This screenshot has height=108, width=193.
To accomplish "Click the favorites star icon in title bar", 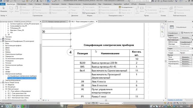I will (x=159, y=1).
